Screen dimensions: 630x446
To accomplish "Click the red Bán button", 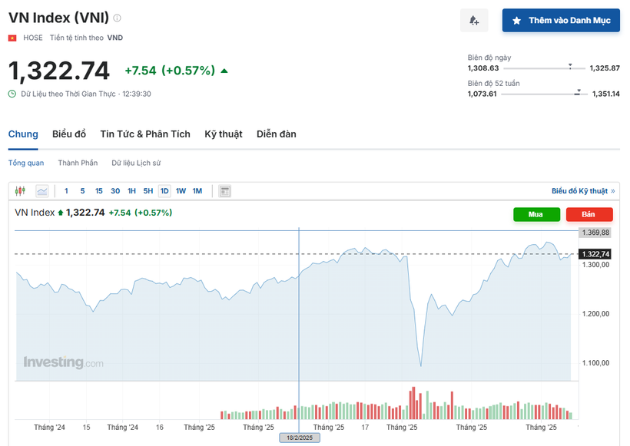I will pos(589,214).
